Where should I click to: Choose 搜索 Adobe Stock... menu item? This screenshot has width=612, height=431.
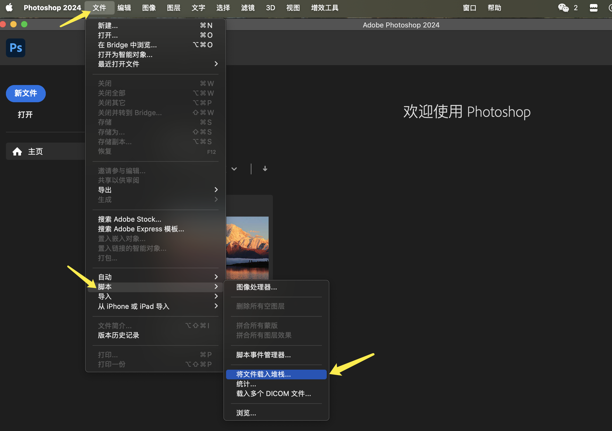[155, 219]
